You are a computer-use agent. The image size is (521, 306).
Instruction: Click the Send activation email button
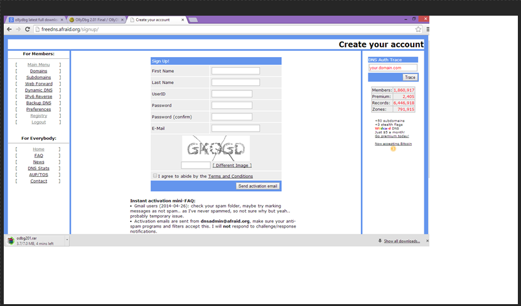258,186
